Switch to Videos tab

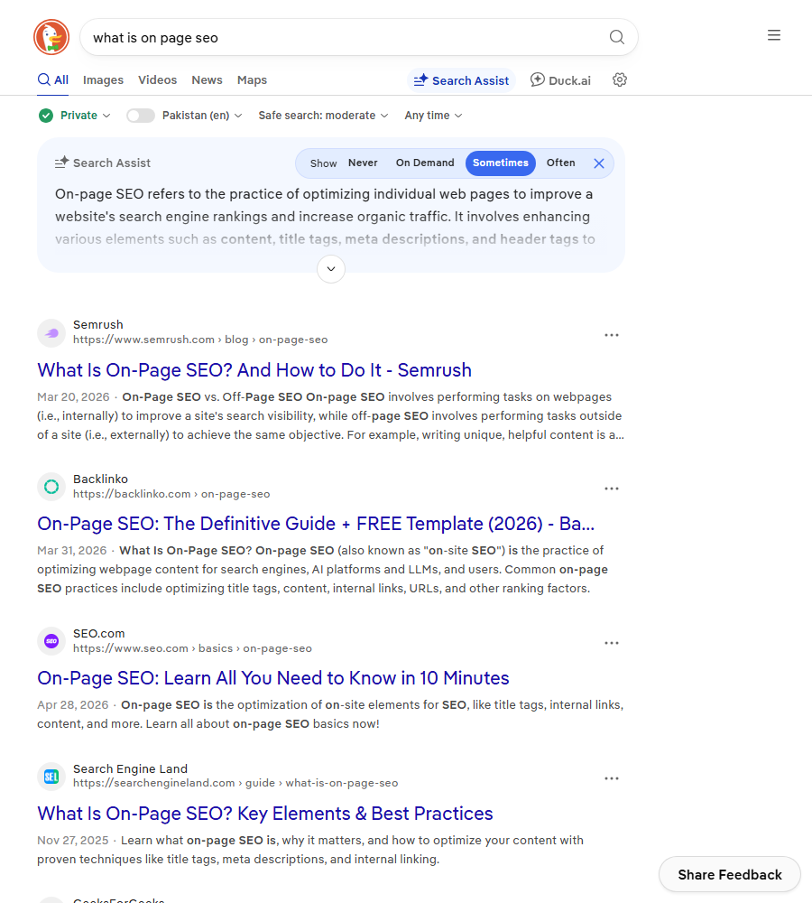point(157,80)
